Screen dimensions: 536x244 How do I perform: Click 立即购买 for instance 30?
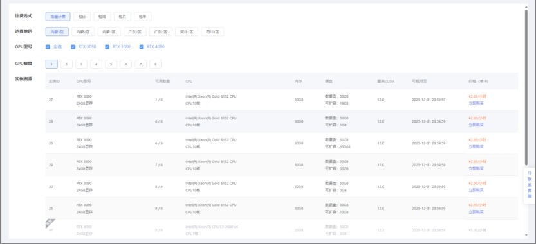click(x=476, y=190)
